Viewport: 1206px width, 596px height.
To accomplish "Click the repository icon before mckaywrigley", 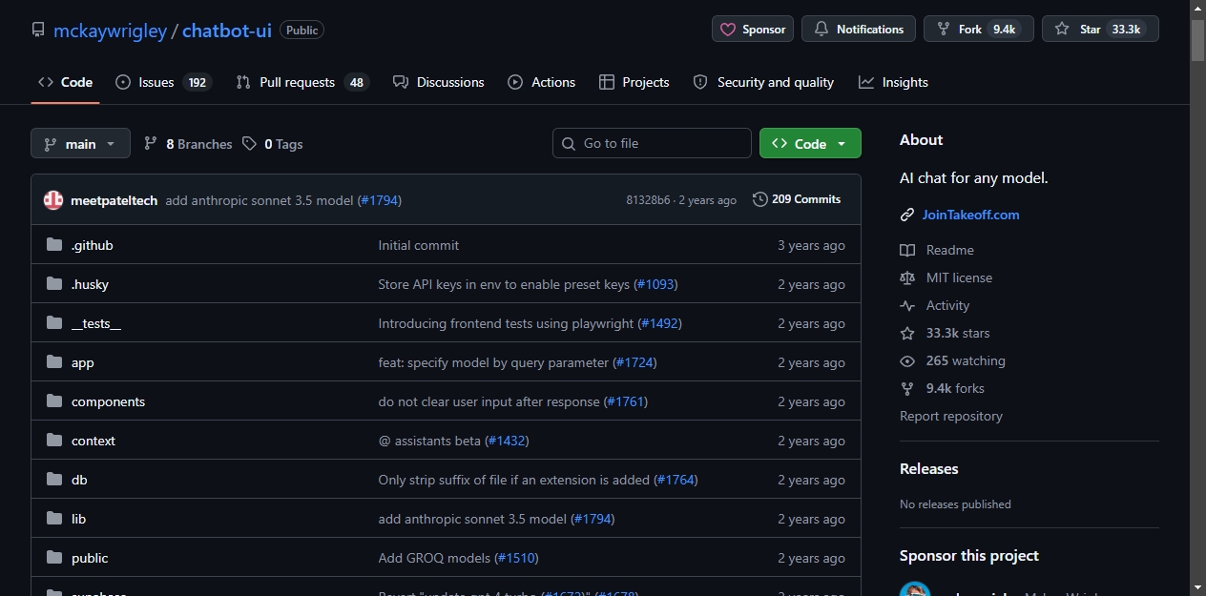I will click(x=38, y=30).
